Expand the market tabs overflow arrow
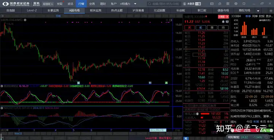This screenshot has width=274, height=140. (x=258, y=11)
